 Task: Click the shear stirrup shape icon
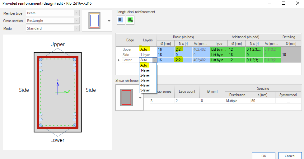point(126,97)
